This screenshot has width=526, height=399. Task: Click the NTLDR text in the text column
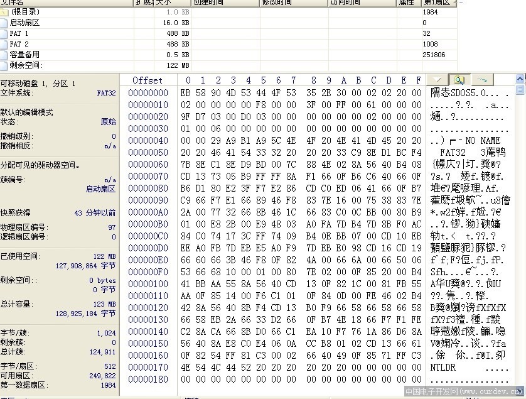coord(443,368)
